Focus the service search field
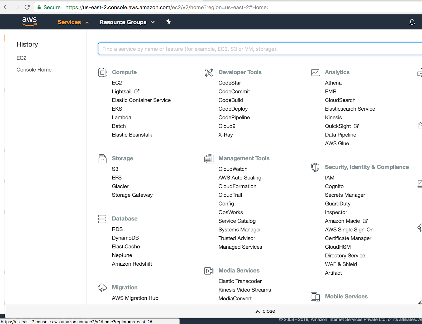422x324 pixels. click(x=260, y=49)
